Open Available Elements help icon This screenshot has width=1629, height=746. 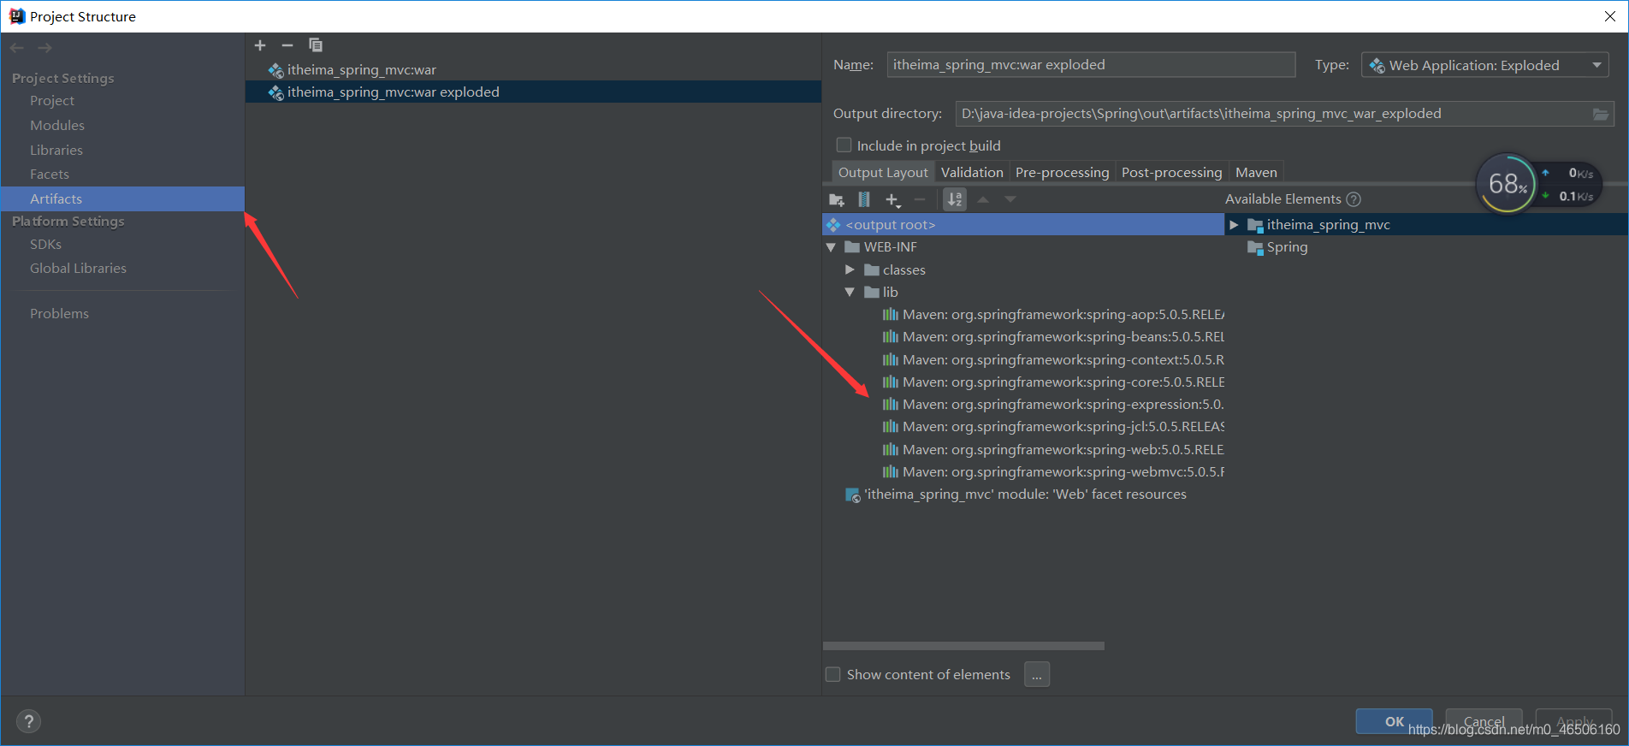(x=1354, y=199)
